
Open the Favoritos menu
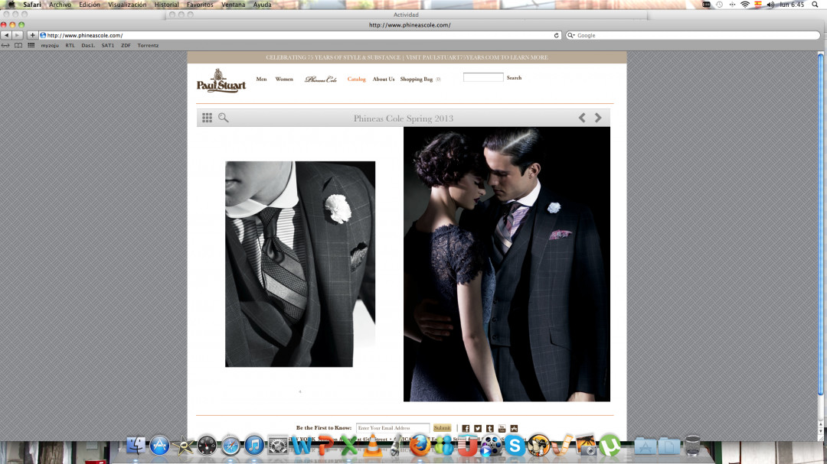(200, 5)
